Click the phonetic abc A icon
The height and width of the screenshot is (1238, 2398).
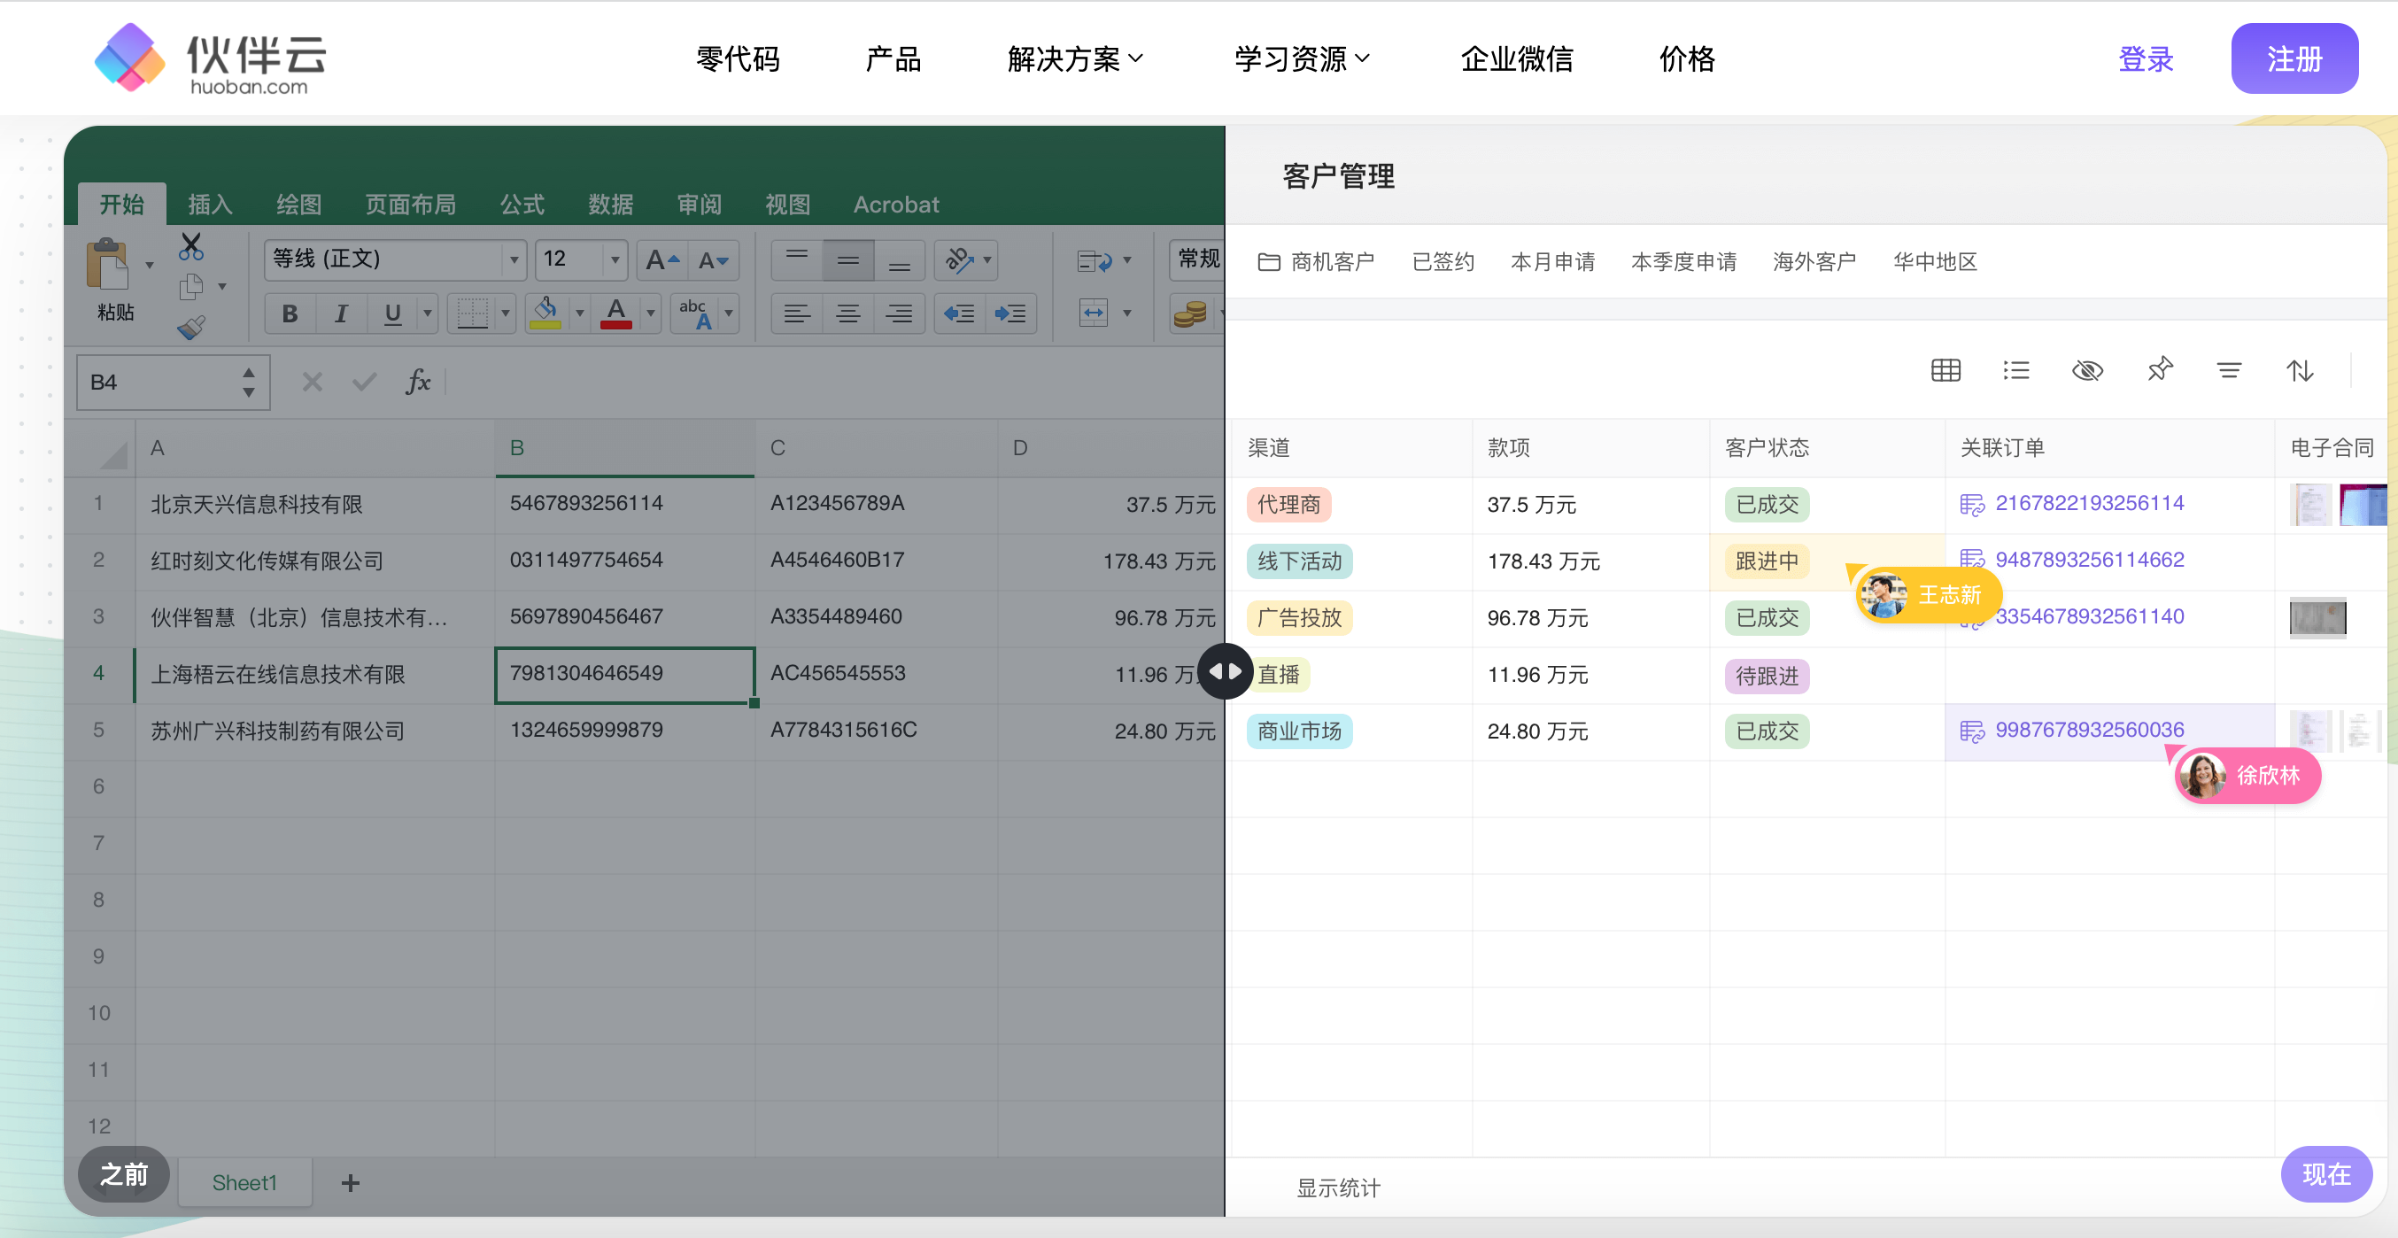click(x=694, y=313)
